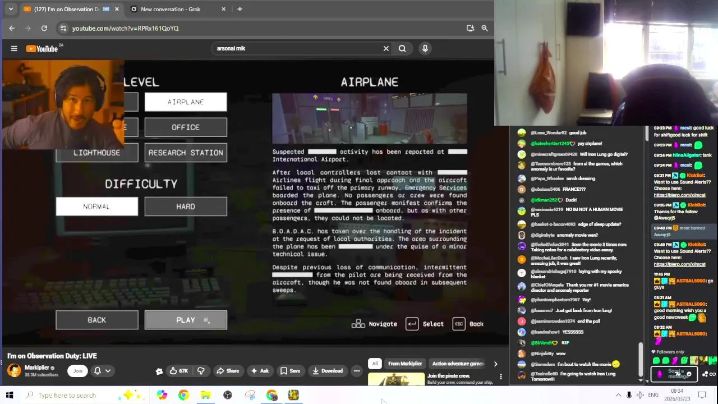This screenshot has height=404, width=718.
Task: Open Snipping Tool from the taskbar
Action: [x=250, y=395]
